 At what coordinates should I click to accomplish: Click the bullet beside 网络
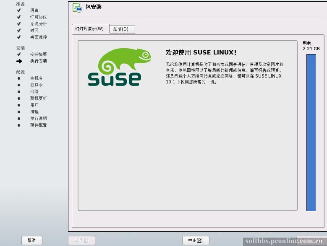[19, 92]
